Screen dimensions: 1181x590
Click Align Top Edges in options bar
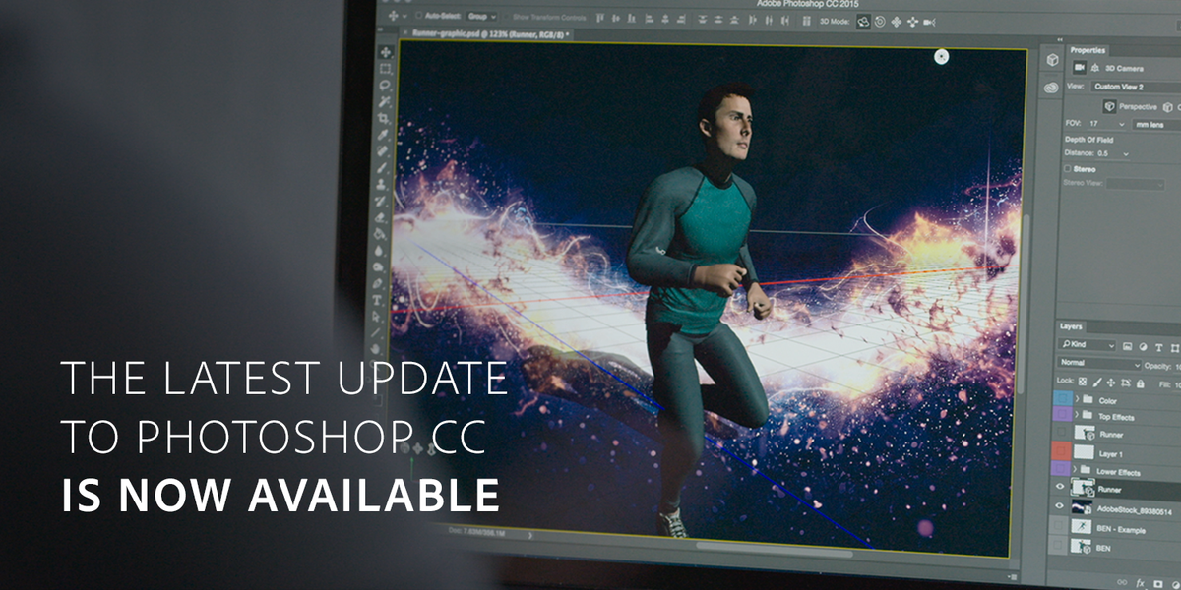click(x=599, y=20)
